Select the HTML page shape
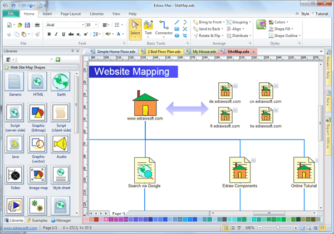This screenshot has height=234, width=334. (37, 81)
